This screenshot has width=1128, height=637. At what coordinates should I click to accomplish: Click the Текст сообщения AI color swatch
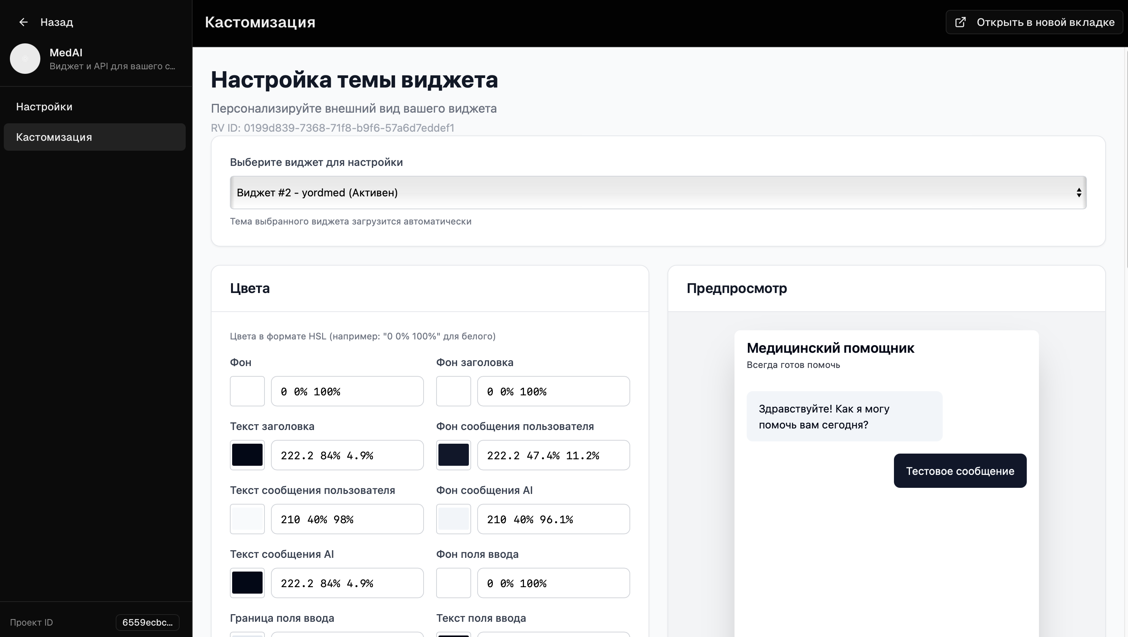click(x=247, y=583)
